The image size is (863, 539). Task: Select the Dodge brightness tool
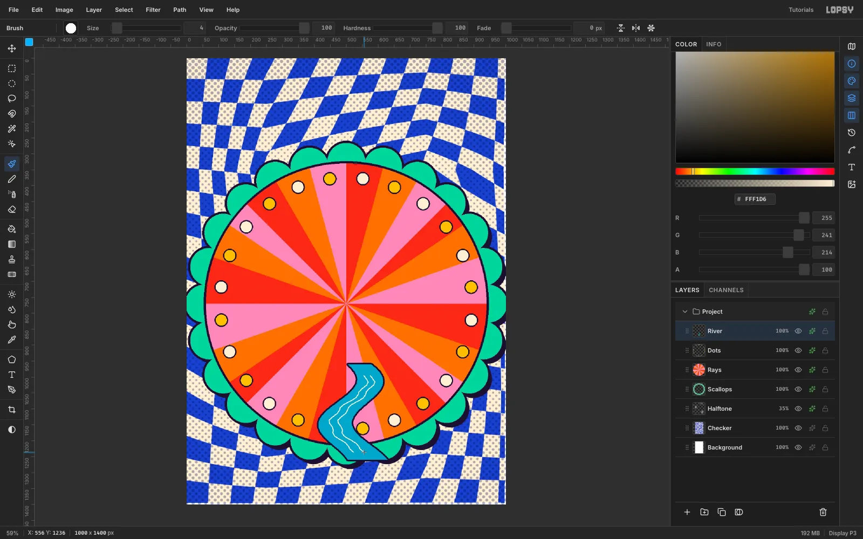pyautogui.click(x=12, y=294)
